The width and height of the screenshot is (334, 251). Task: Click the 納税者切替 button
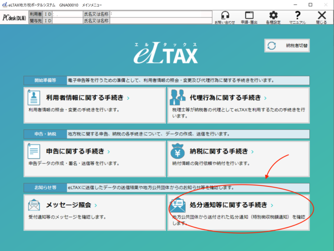[x=287, y=45]
